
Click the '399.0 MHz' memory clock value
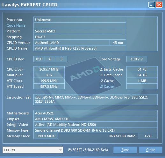tap(46, 136)
